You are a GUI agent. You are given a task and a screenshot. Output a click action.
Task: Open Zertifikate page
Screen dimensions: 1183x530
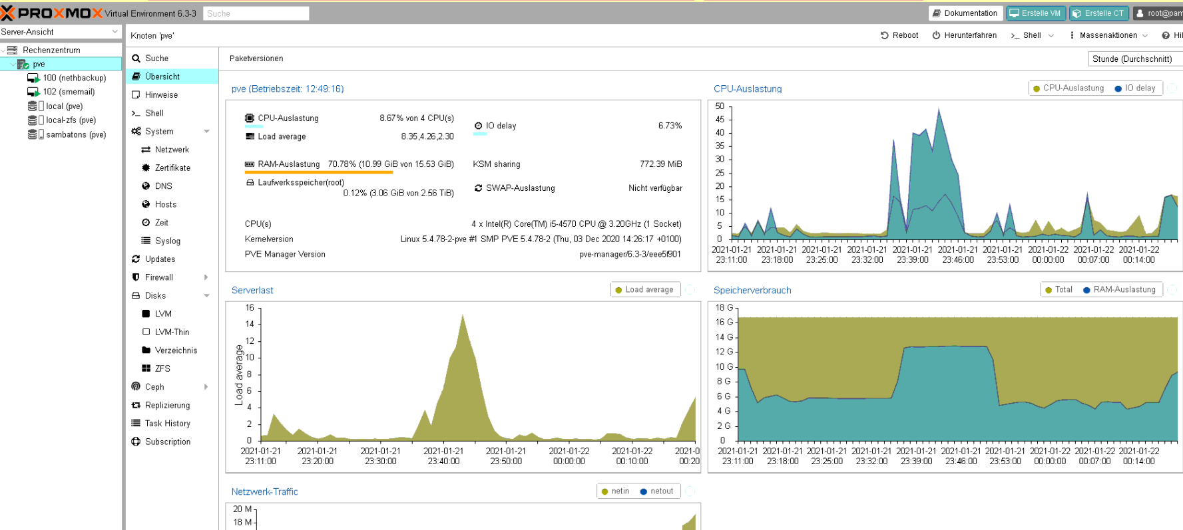click(172, 168)
